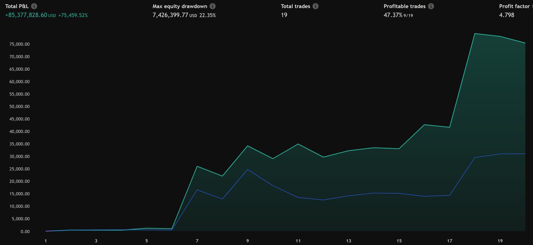The width and height of the screenshot is (533, 245).
Task: Select trade number 15 on x-axis
Action: (x=399, y=241)
